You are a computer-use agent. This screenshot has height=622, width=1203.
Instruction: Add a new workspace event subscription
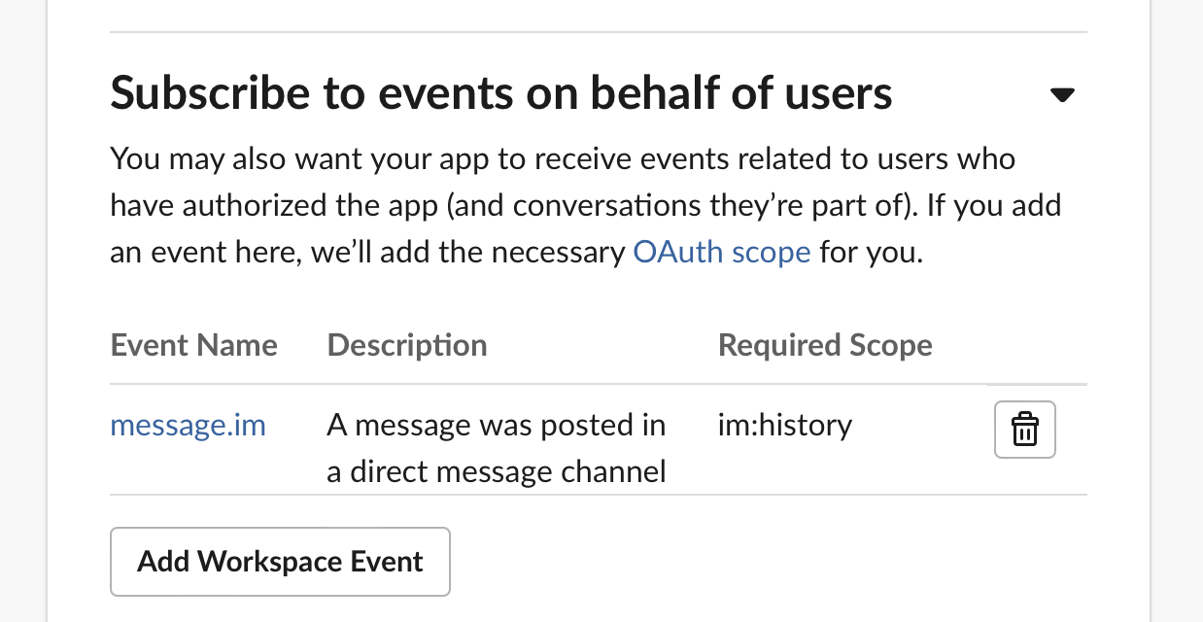point(280,561)
